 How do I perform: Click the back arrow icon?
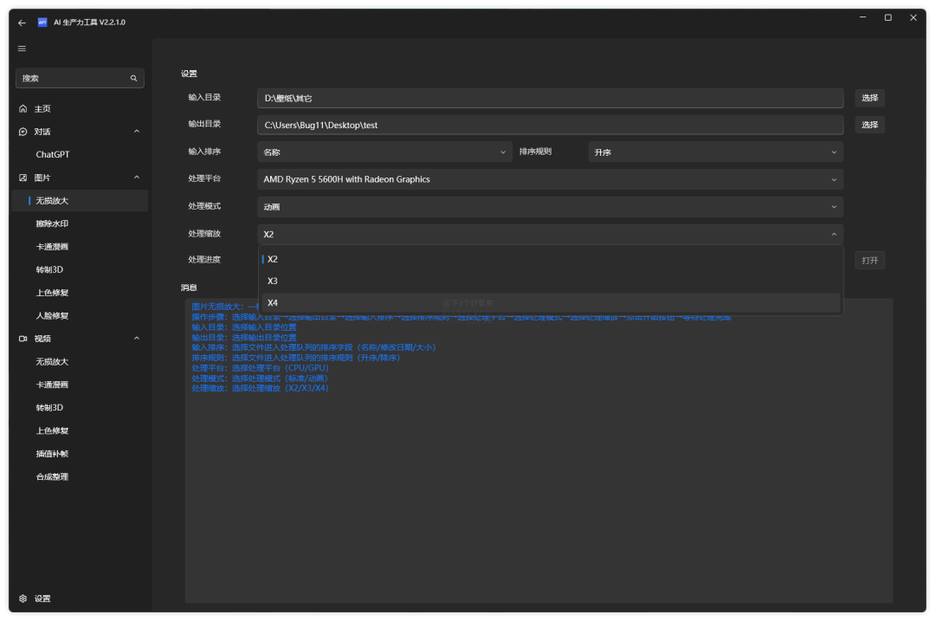[x=22, y=23]
